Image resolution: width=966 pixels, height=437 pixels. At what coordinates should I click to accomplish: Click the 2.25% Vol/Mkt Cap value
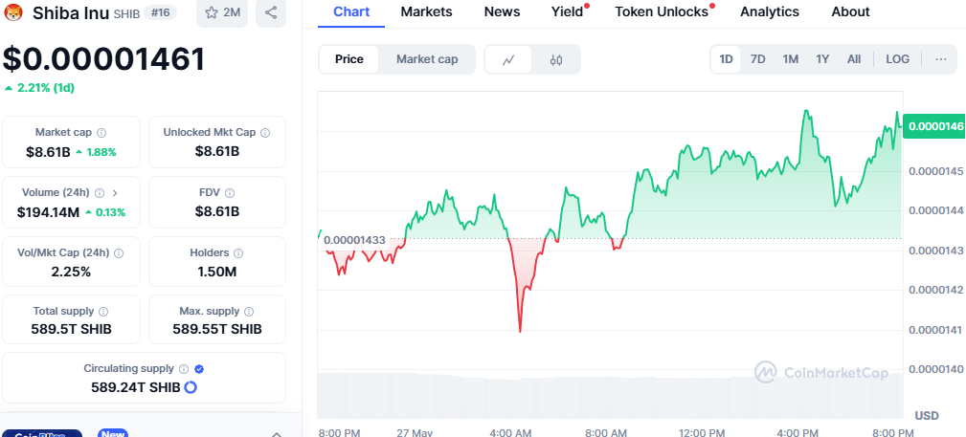point(71,272)
